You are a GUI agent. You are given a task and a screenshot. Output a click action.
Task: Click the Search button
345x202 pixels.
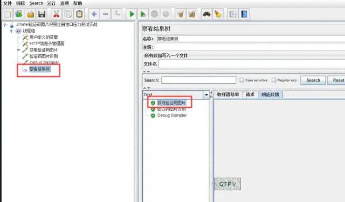click(313, 80)
